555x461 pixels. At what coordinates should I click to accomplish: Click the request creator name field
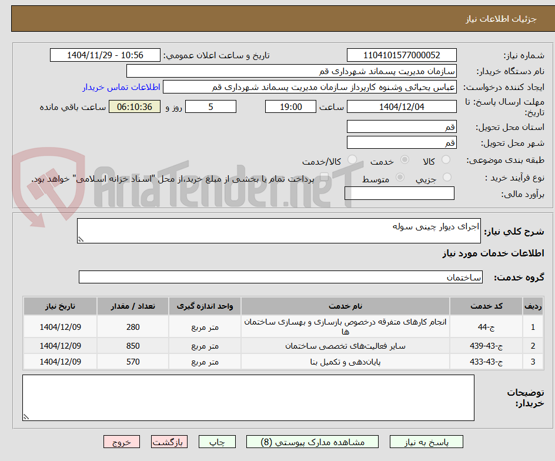310,87
